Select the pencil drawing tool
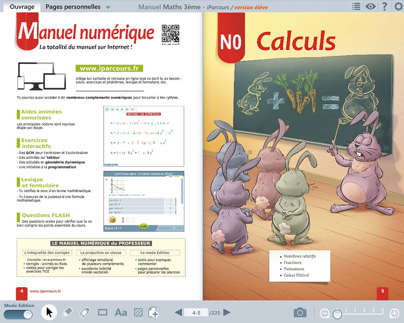This screenshot has height=323, width=404. tap(67, 312)
